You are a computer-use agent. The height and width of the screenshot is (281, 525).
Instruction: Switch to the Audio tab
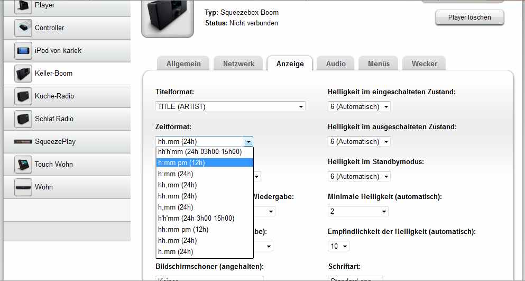pos(336,64)
